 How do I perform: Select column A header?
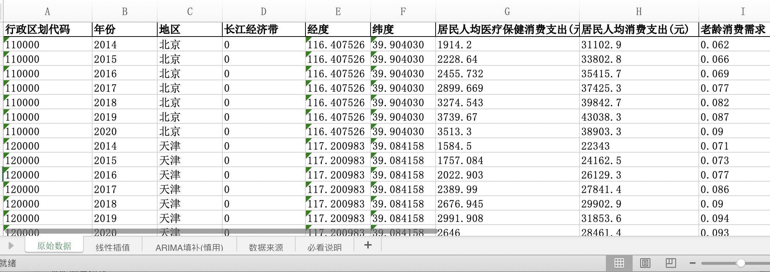(x=47, y=12)
